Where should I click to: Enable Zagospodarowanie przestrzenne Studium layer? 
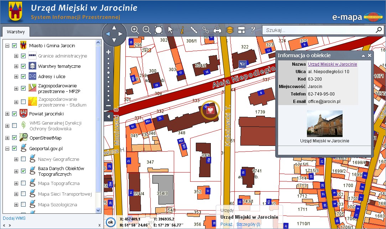(24, 102)
